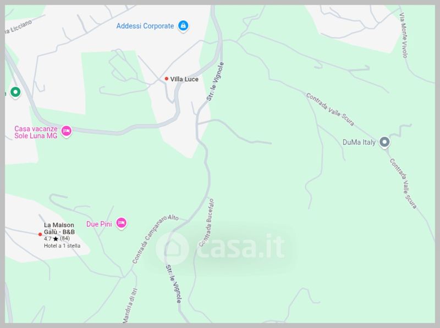Click the Addessi Corporate shopping bag pin
This screenshot has height=328, width=440.
[x=183, y=26]
